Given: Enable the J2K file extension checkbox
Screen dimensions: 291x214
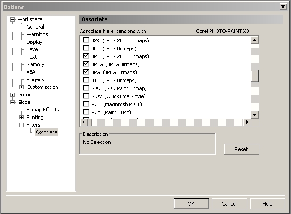Looking at the screenshot, I should point(86,40).
